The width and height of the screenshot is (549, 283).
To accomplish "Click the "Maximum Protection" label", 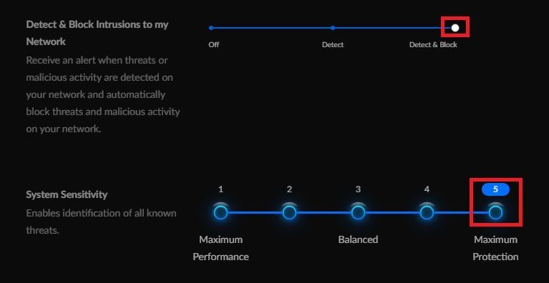I will 495,248.
